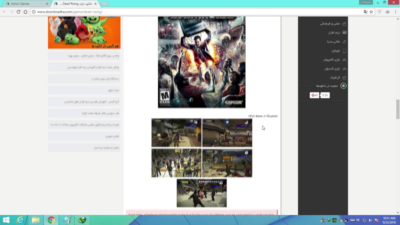
Task: Click the NVIDIA tray icon
Action: [335, 220]
